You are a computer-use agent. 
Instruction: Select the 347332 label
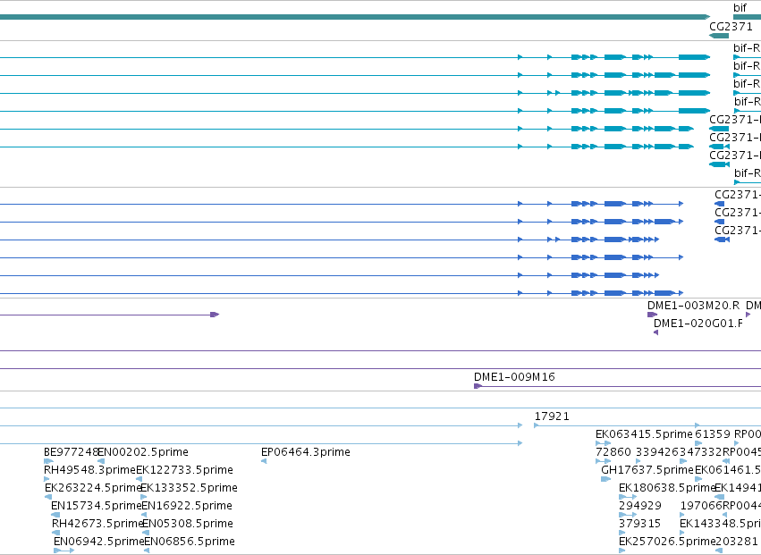pos(700,452)
